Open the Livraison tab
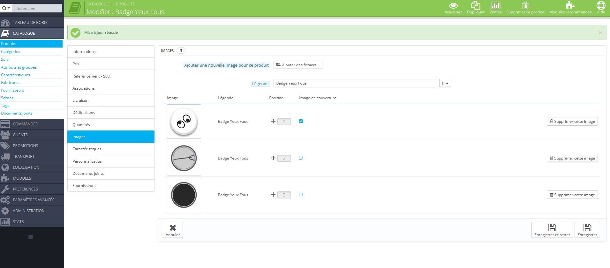 pyautogui.click(x=111, y=100)
